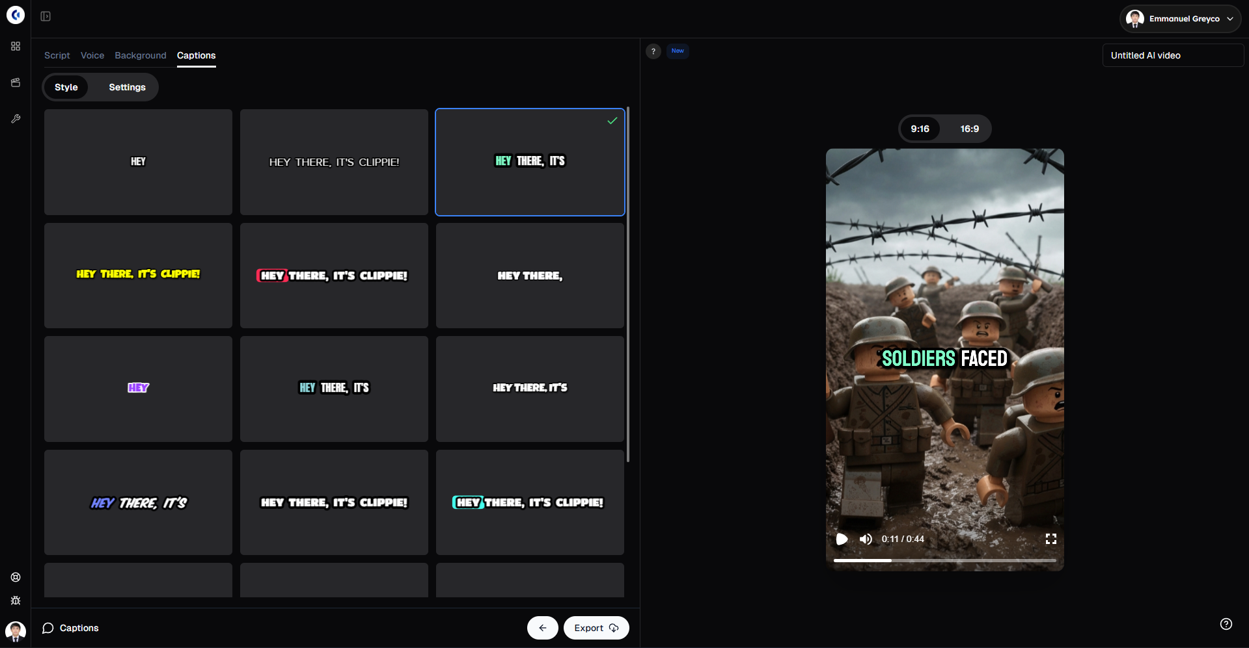Screen dimensions: 1249x648
Task: Select the Style sub-tab
Action: point(66,87)
